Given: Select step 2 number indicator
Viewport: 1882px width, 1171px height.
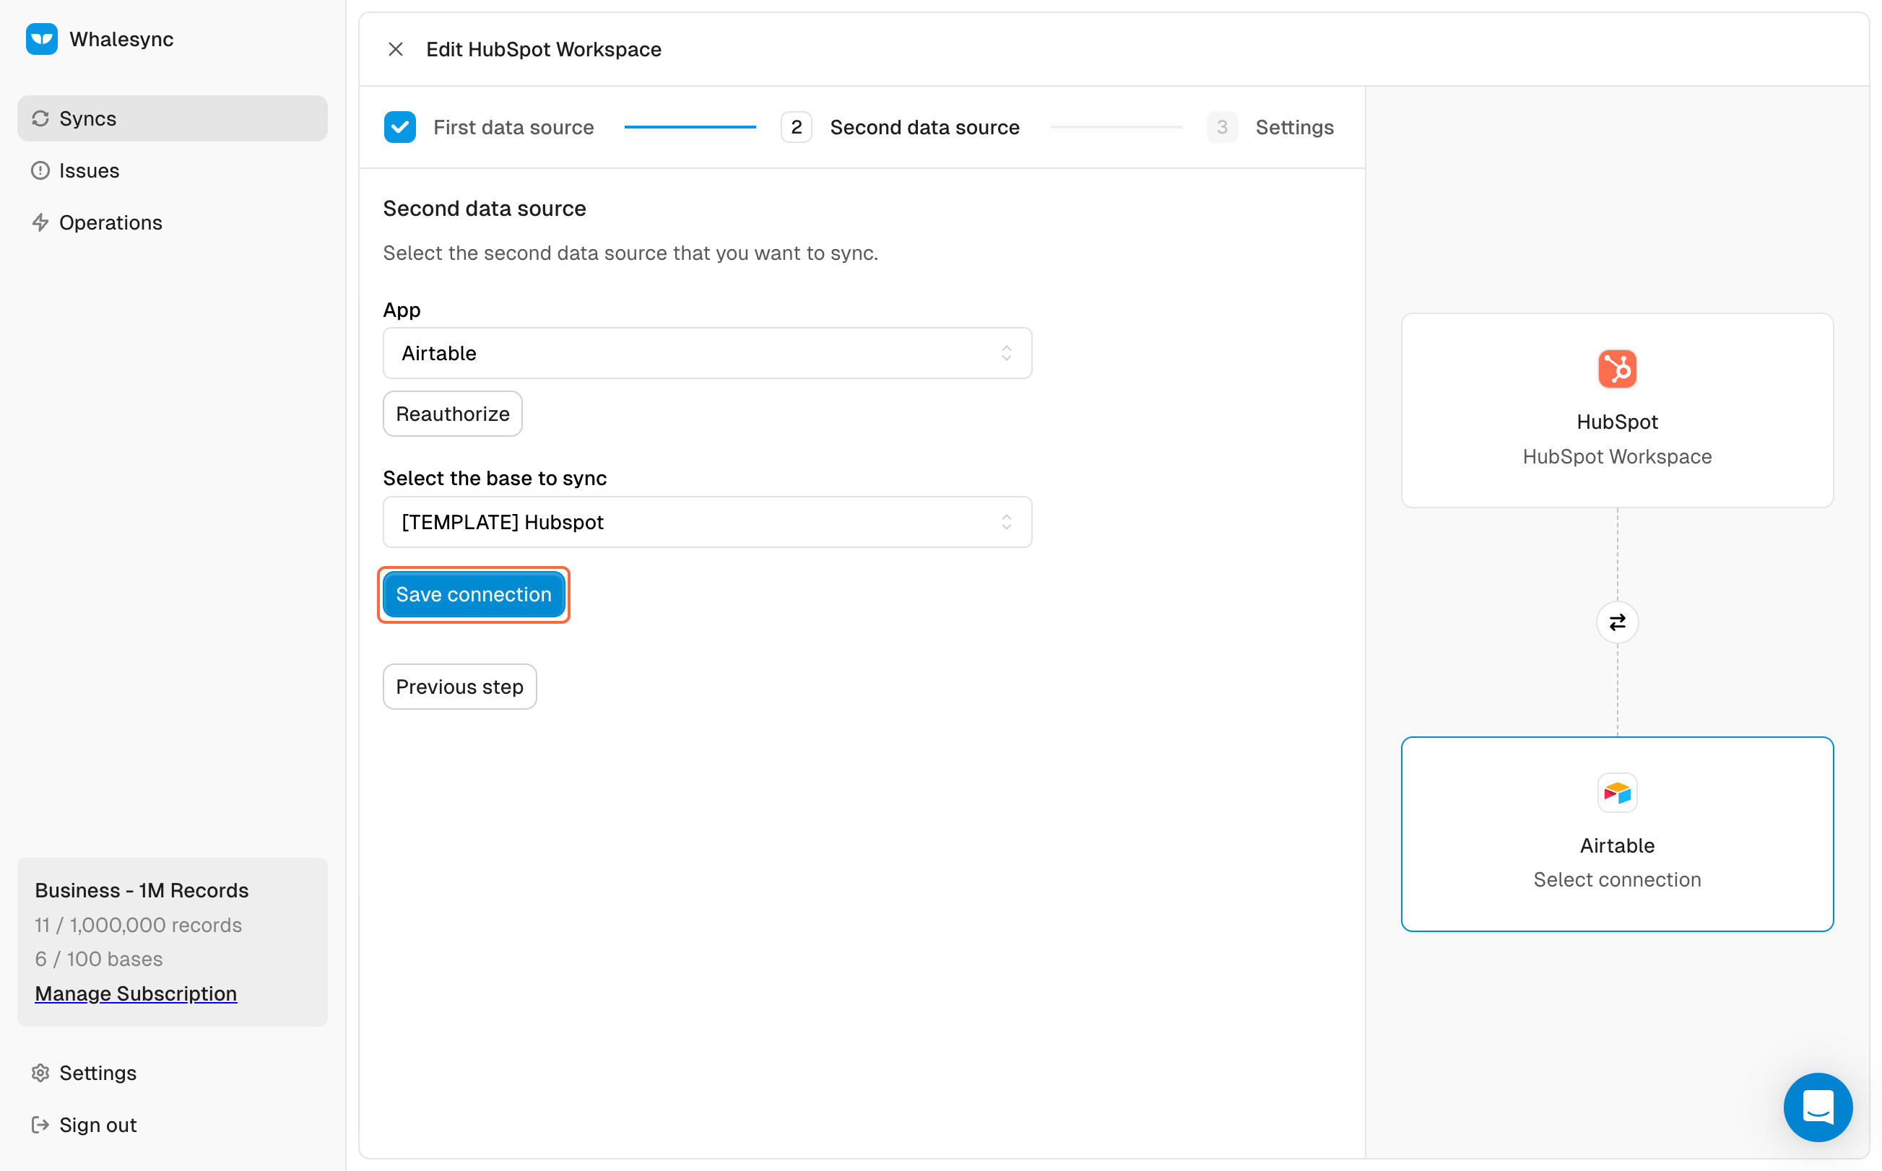Looking at the screenshot, I should click(796, 127).
